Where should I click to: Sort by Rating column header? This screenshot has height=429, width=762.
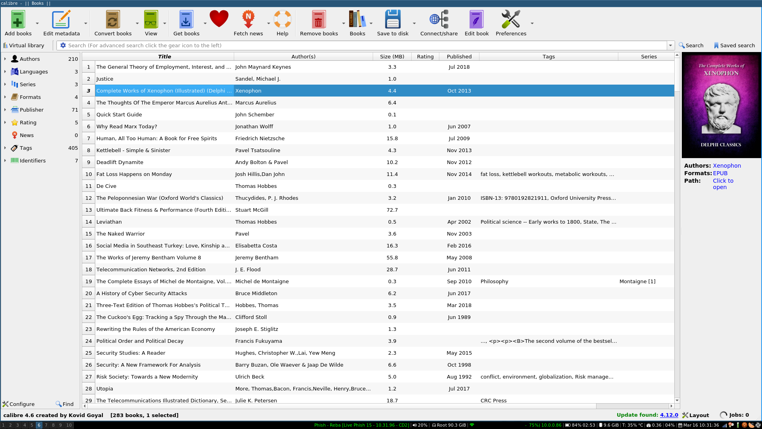(425, 56)
